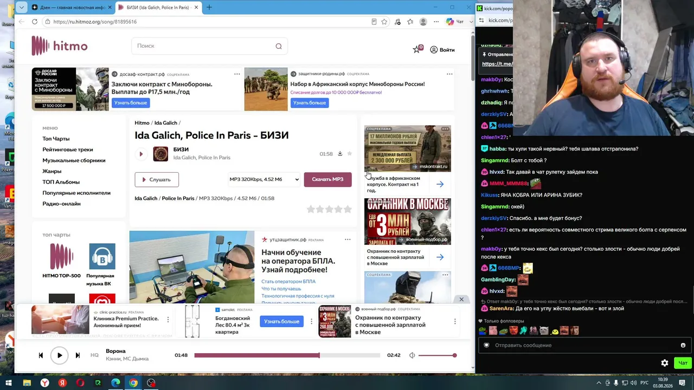Open options for the защитники-родины.рф ad
Viewport: 694px width, 390px height.
(x=449, y=74)
